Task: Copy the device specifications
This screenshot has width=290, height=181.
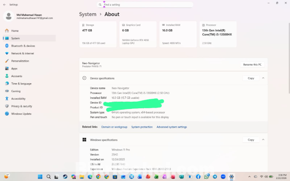Action: pos(251,78)
